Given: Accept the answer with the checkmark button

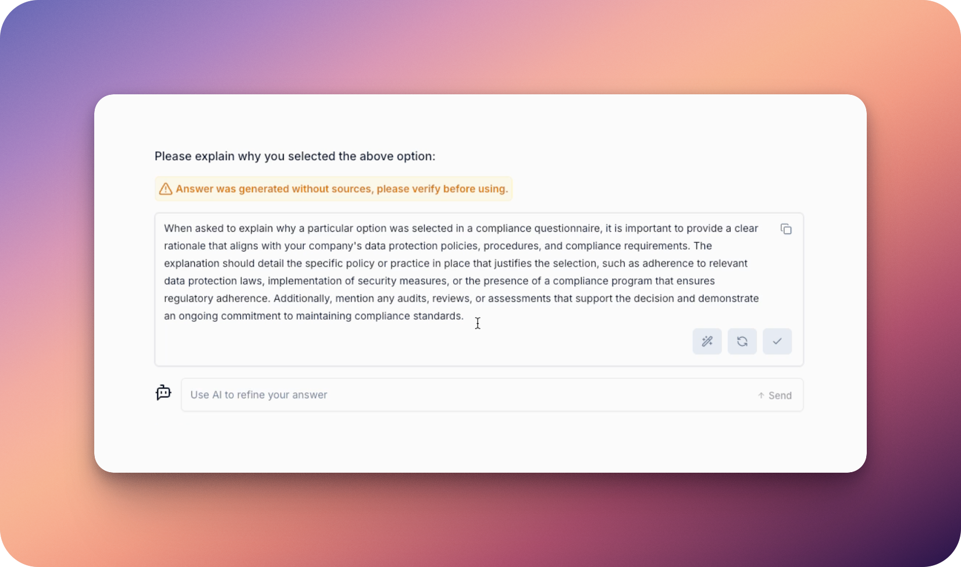Looking at the screenshot, I should click(x=777, y=341).
